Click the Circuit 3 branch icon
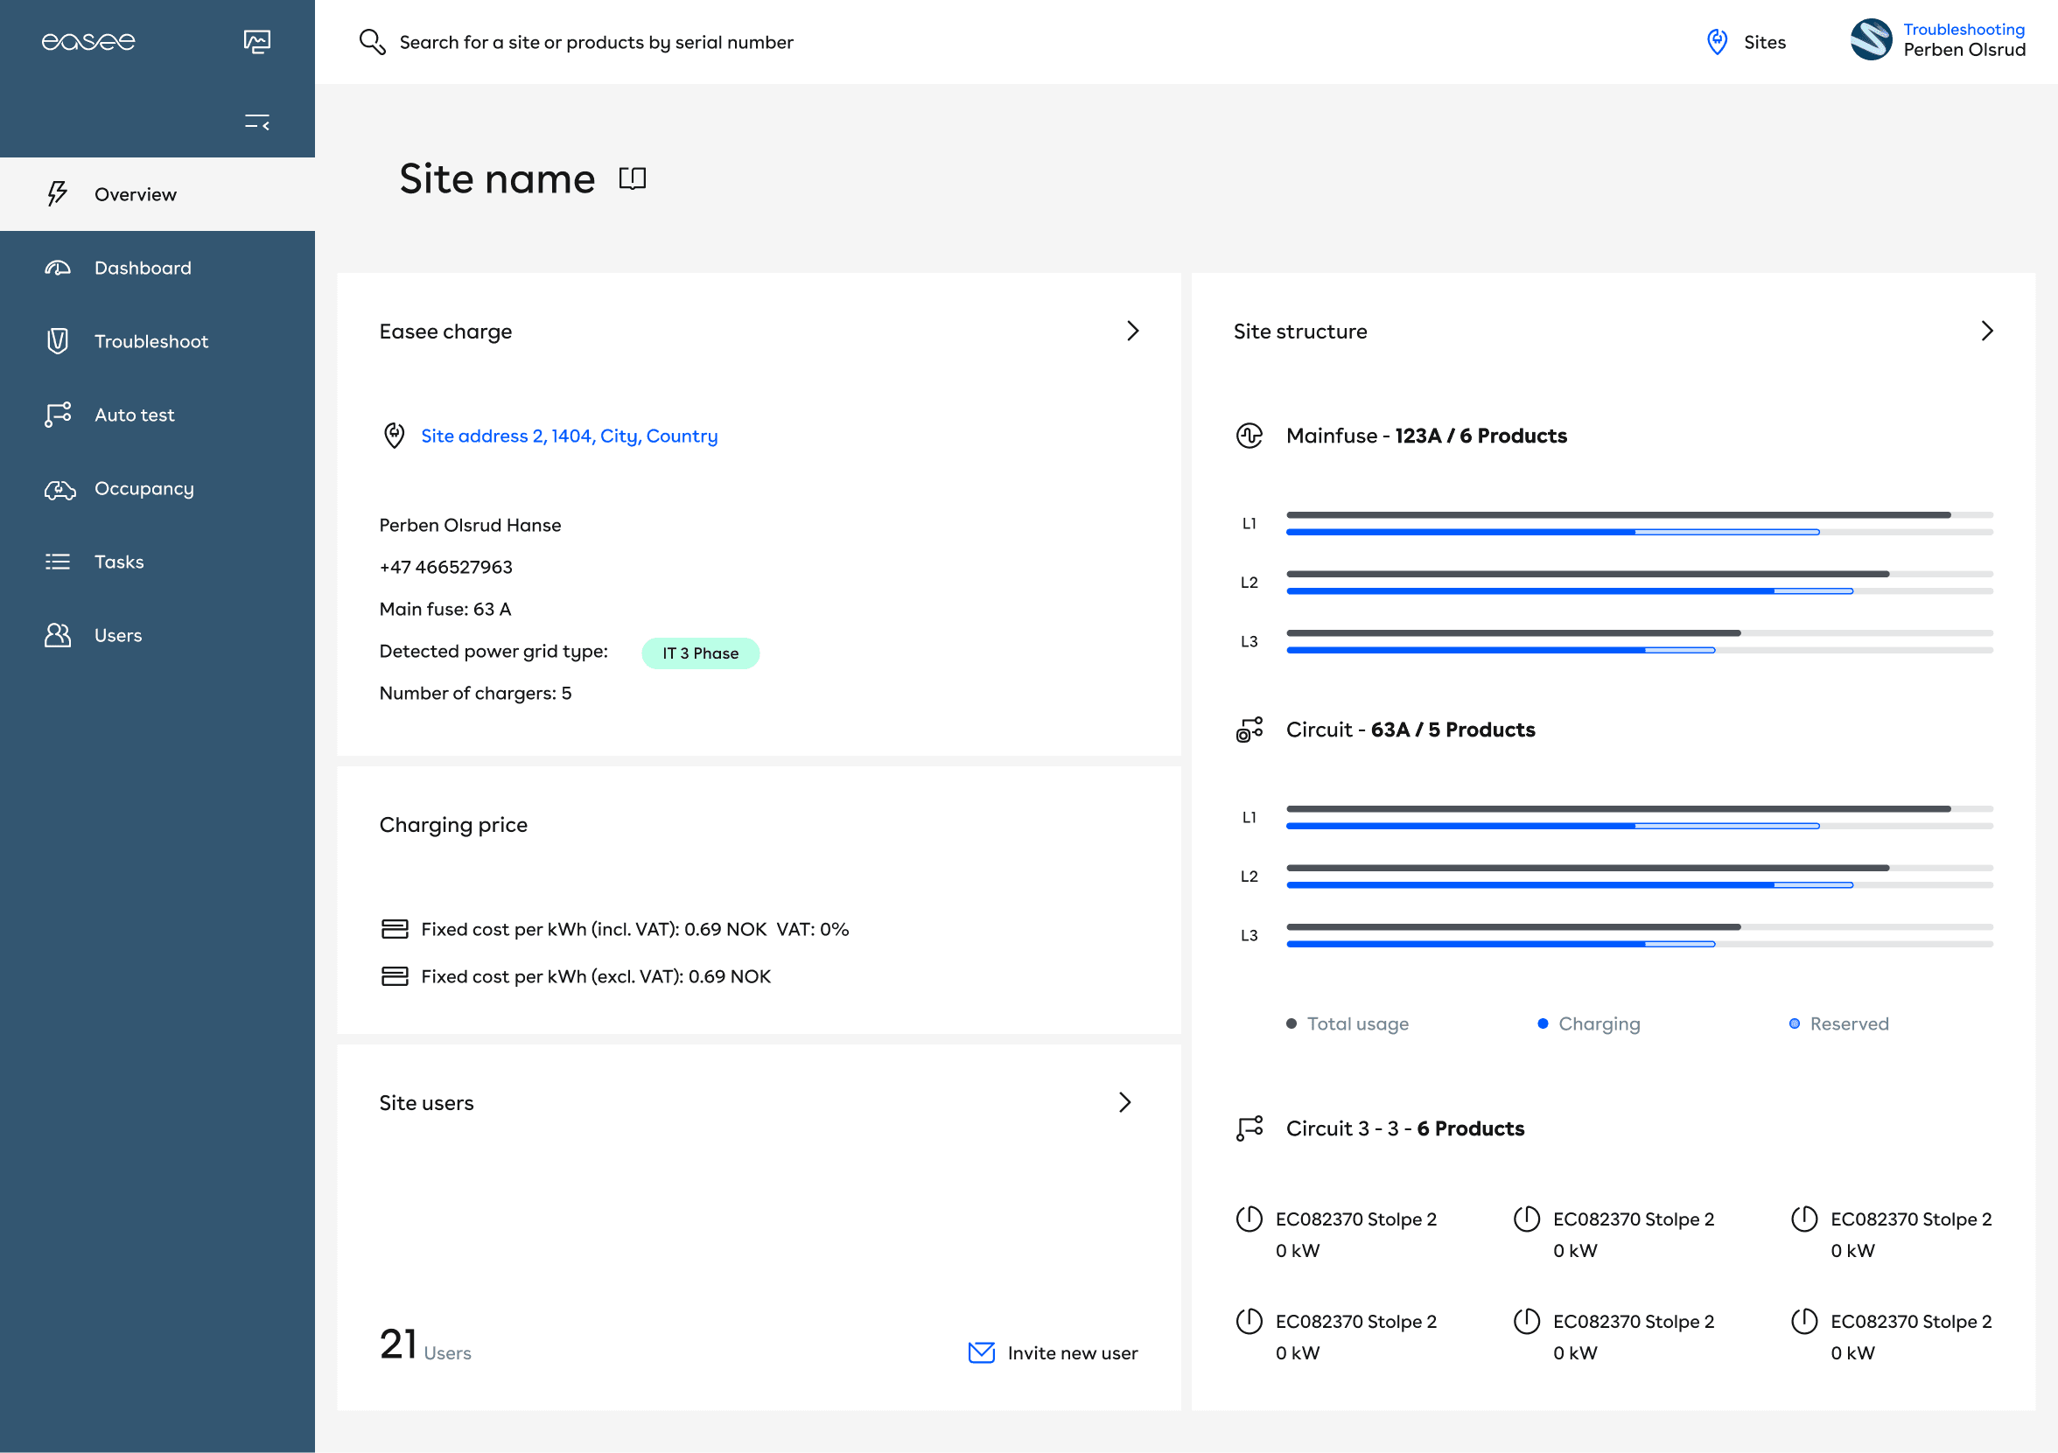 tap(1249, 1128)
